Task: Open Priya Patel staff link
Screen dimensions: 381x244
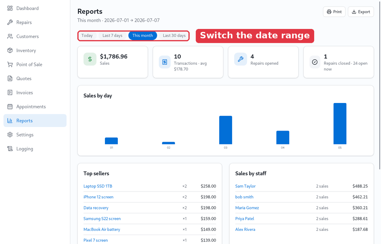Action: pos(245,218)
